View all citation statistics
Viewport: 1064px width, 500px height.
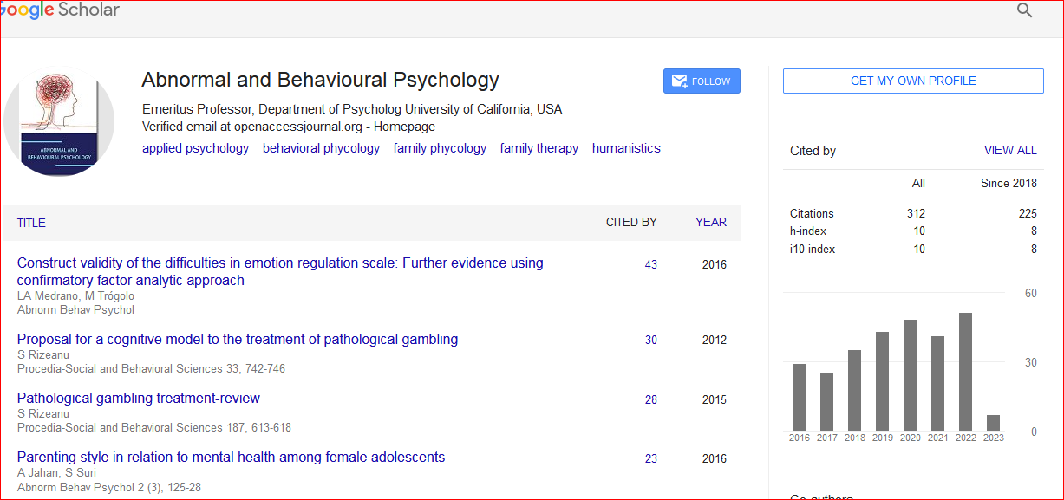pos(1009,150)
